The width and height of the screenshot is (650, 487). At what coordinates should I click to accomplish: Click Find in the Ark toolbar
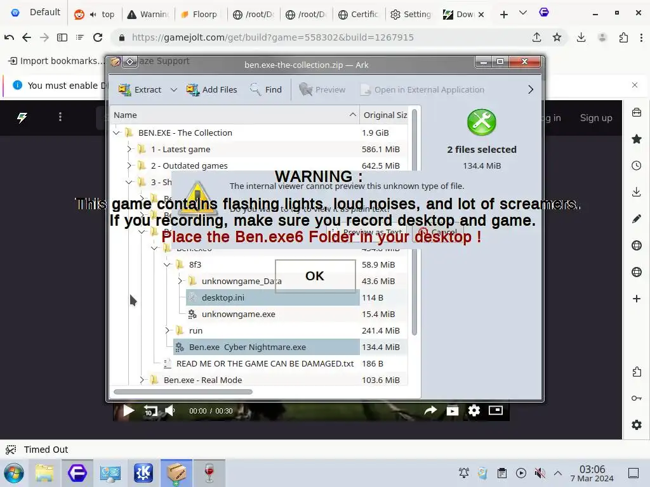click(x=266, y=89)
